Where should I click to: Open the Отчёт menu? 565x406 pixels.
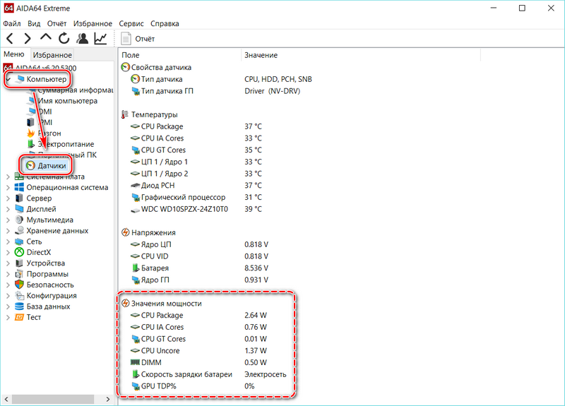[x=57, y=23]
